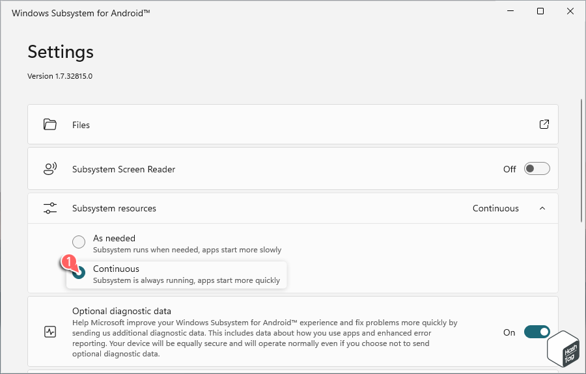This screenshot has width=586, height=374.
Task: Turn on the Subsystem Screen Reader toggle
Action: coord(537,168)
